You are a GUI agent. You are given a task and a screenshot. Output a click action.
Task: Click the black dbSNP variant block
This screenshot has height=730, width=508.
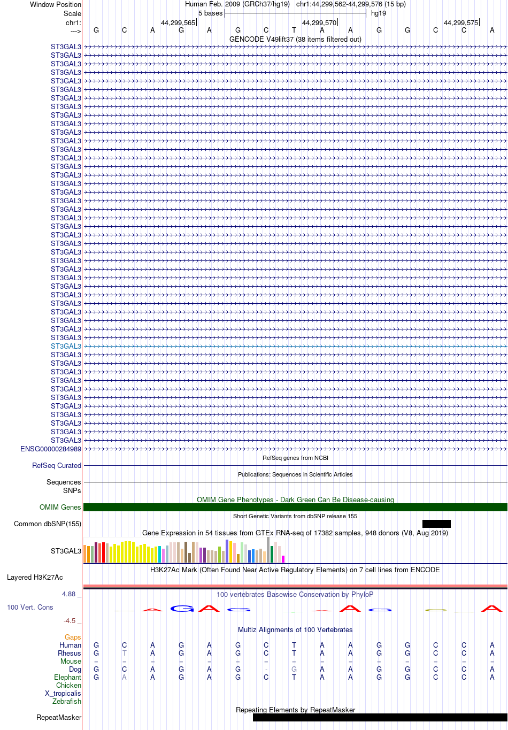tap(436, 524)
